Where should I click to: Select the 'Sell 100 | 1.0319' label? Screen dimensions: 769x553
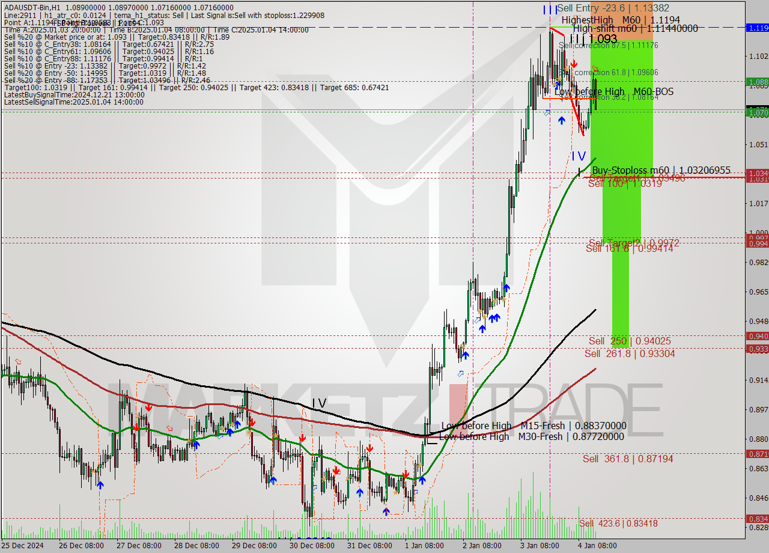625,184
